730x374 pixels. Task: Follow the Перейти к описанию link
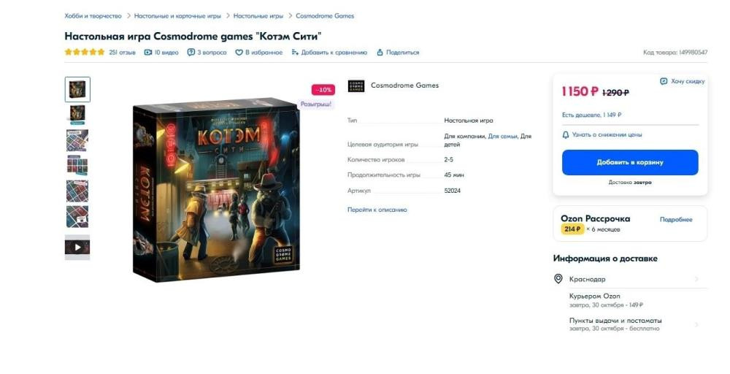[x=377, y=210]
